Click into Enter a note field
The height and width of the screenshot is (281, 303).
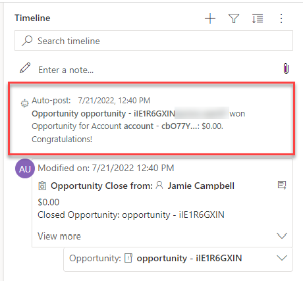[153, 70]
